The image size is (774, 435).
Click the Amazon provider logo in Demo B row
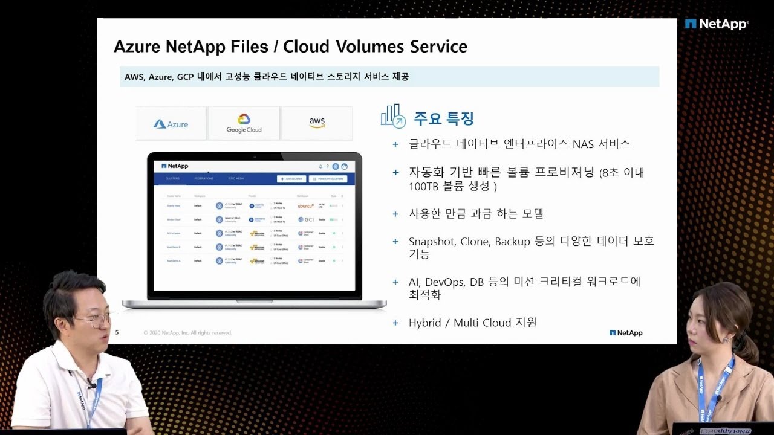[x=257, y=247]
